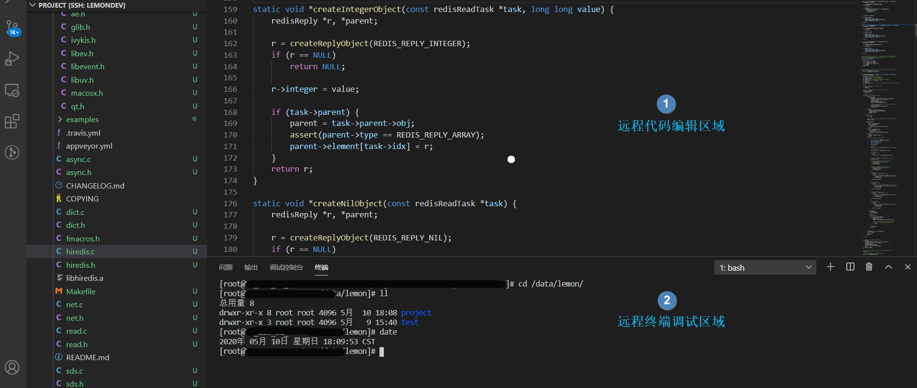917x388 pixels.
Task: Open file macosx.h
Action: [87, 93]
